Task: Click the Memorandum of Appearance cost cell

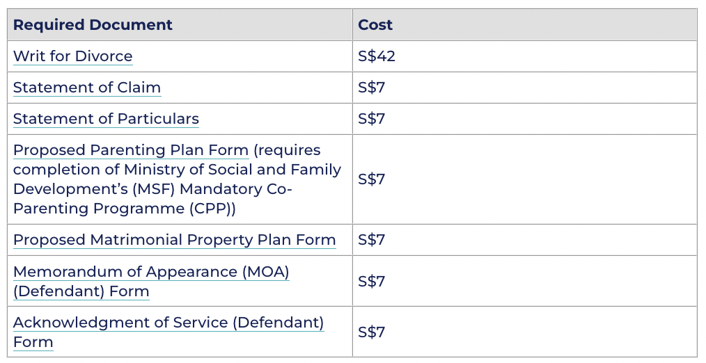Action: click(x=372, y=281)
